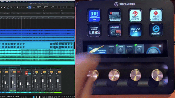Image resolution: width=175 pixels, height=98 pixels.
Task: Select the Bend tool in the toolbar
Action: [14, 7]
